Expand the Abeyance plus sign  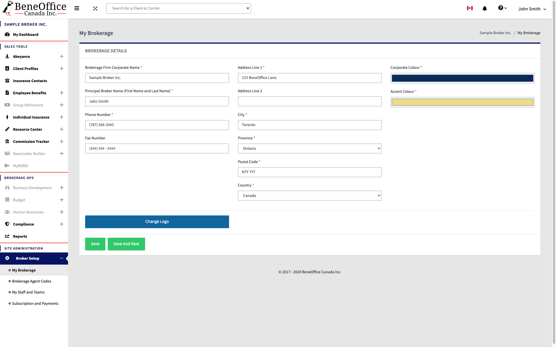point(62,56)
